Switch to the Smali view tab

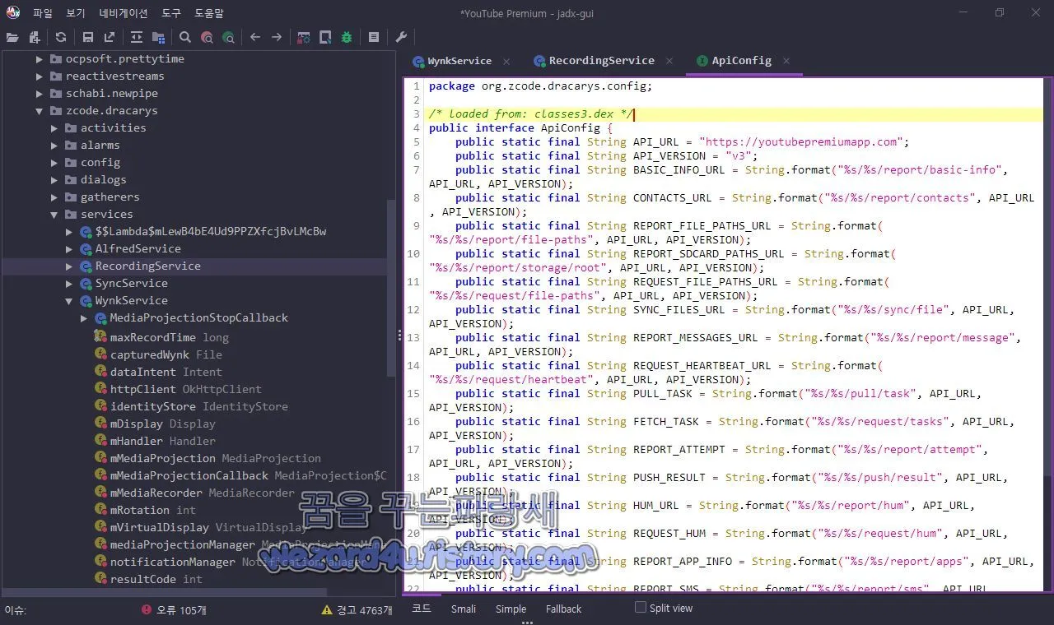point(464,609)
